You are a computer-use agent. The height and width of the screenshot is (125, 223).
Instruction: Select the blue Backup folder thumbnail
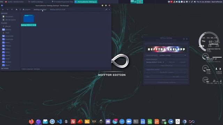[x=29, y=18]
